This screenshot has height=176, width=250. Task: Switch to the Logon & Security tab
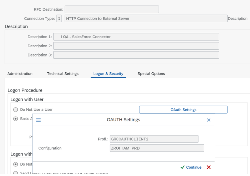tap(108, 73)
